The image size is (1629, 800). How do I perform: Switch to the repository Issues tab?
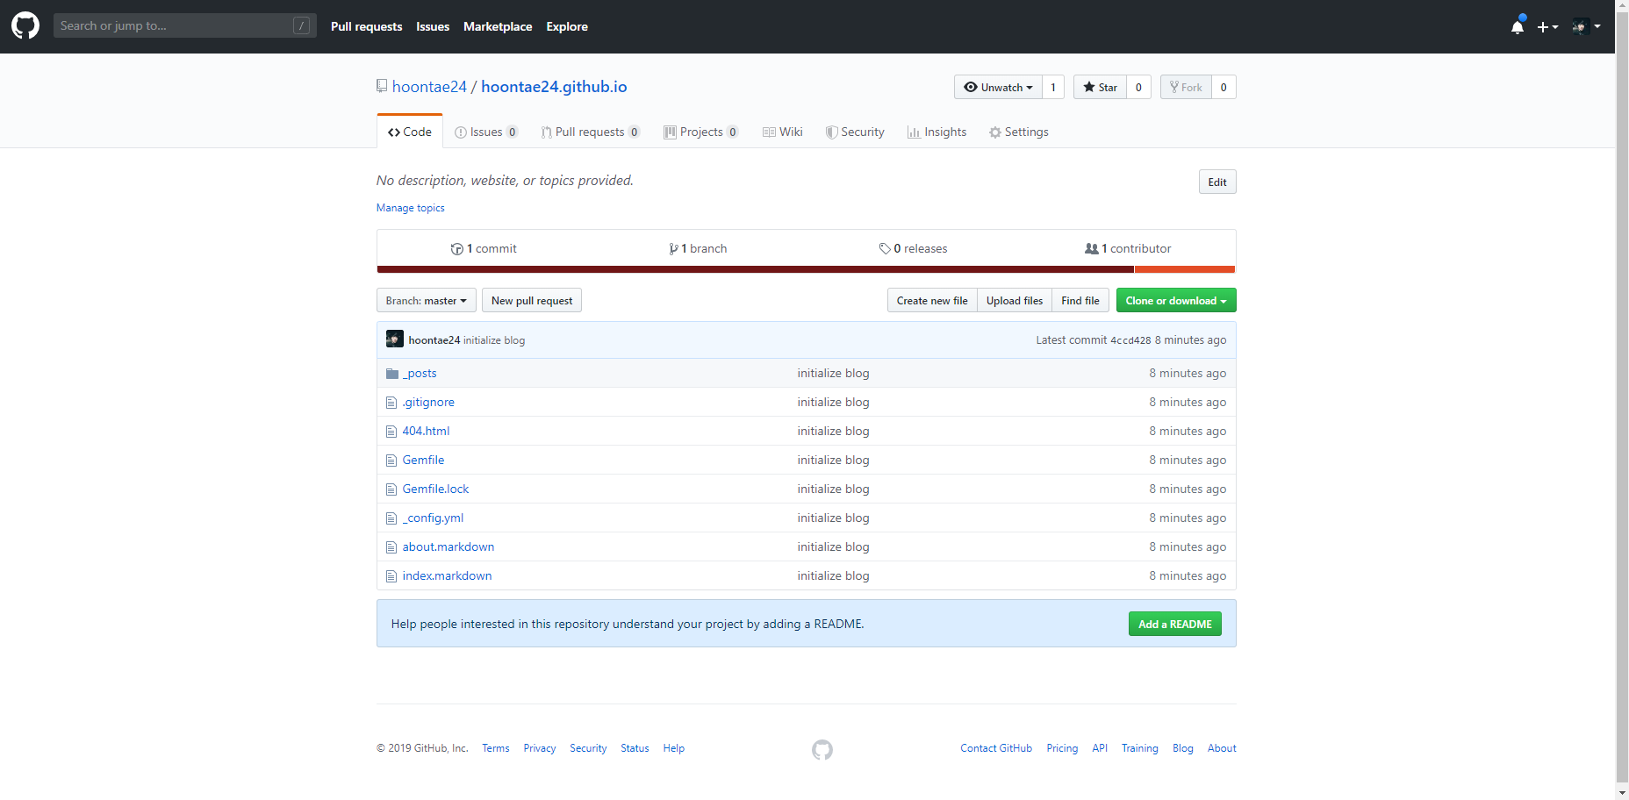[487, 132]
